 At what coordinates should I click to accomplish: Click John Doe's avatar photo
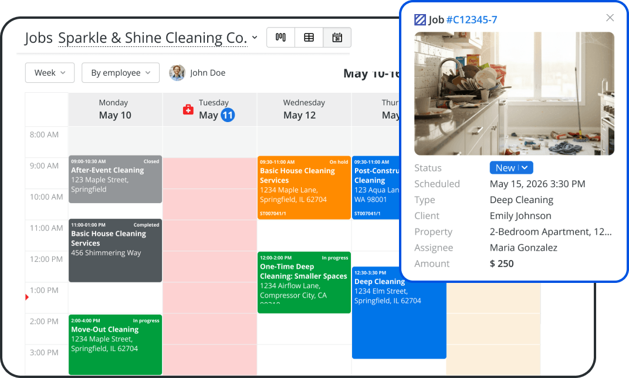177,73
